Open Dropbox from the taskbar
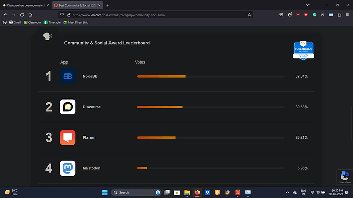This screenshot has width=353, height=198. point(207,192)
